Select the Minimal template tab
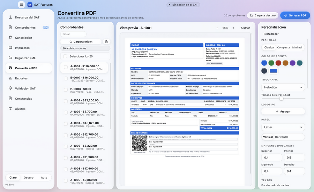The image size is (314, 192). (297, 47)
